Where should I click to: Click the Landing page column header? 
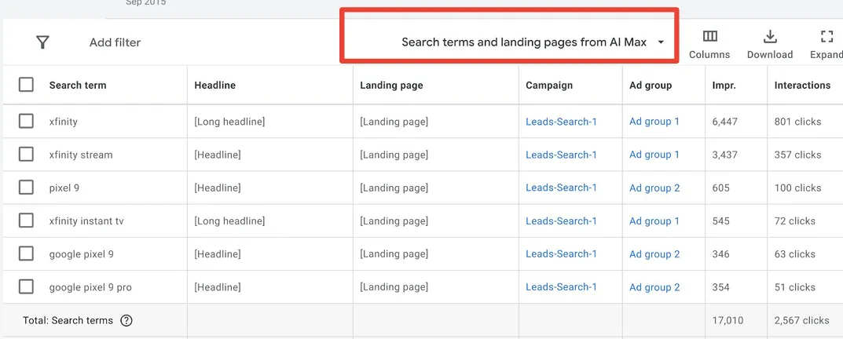pos(391,85)
